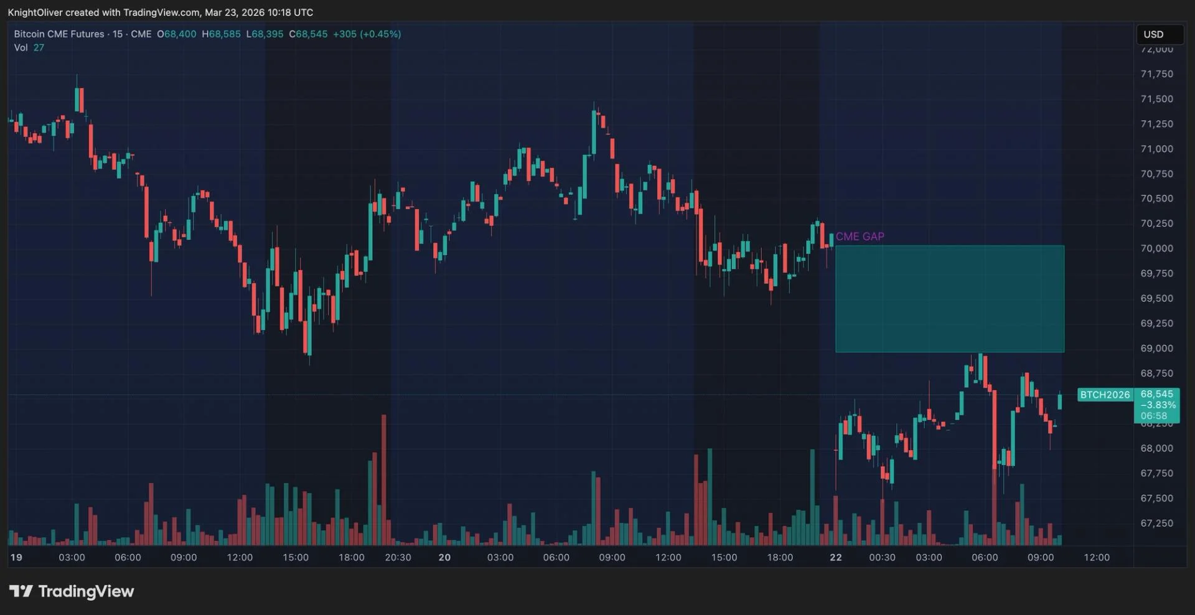The height and width of the screenshot is (615, 1195).
Task: Click the TradingView.com link in the header
Action: click(x=162, y=12)
